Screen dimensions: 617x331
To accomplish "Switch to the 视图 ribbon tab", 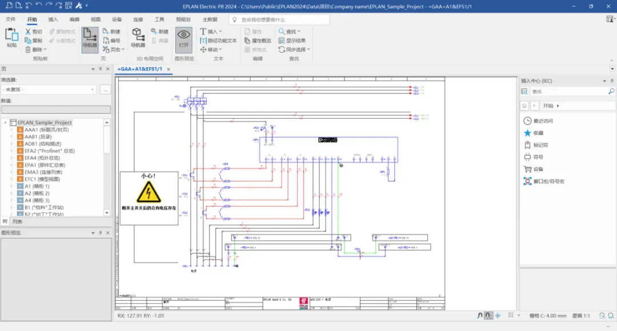I will point(95,19).
